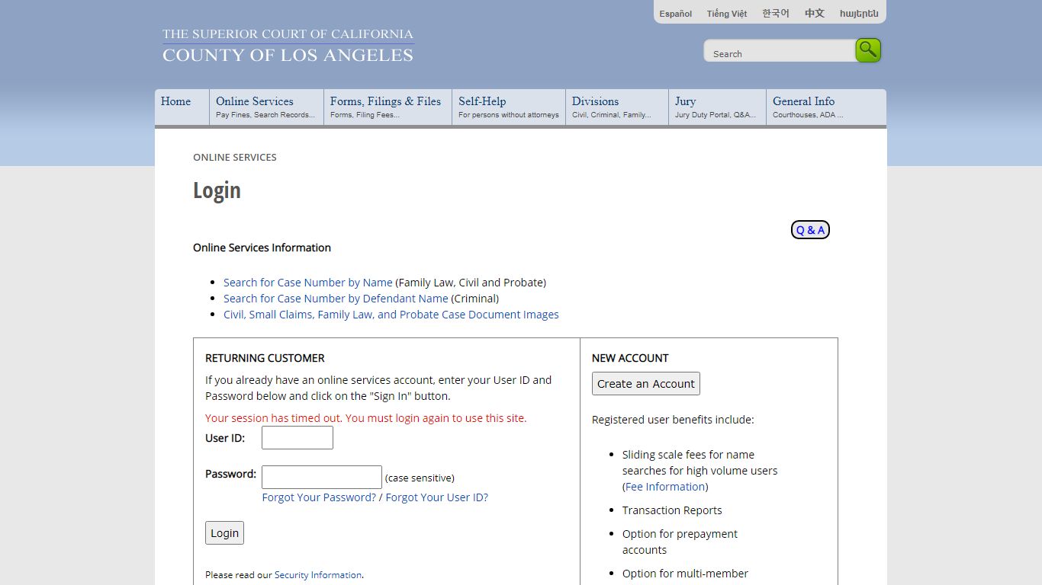Switch language to Korean 한국어
The width and height of the screenshot is (1042, 585).
[776, 14]
